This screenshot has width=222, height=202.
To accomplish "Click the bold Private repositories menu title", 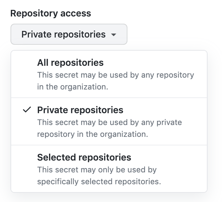I will point(80,110).
